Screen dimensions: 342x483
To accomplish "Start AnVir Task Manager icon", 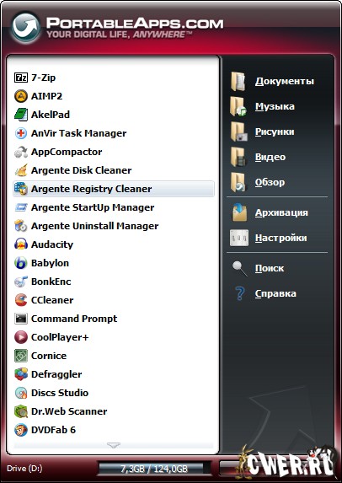I will pos(21,133).
